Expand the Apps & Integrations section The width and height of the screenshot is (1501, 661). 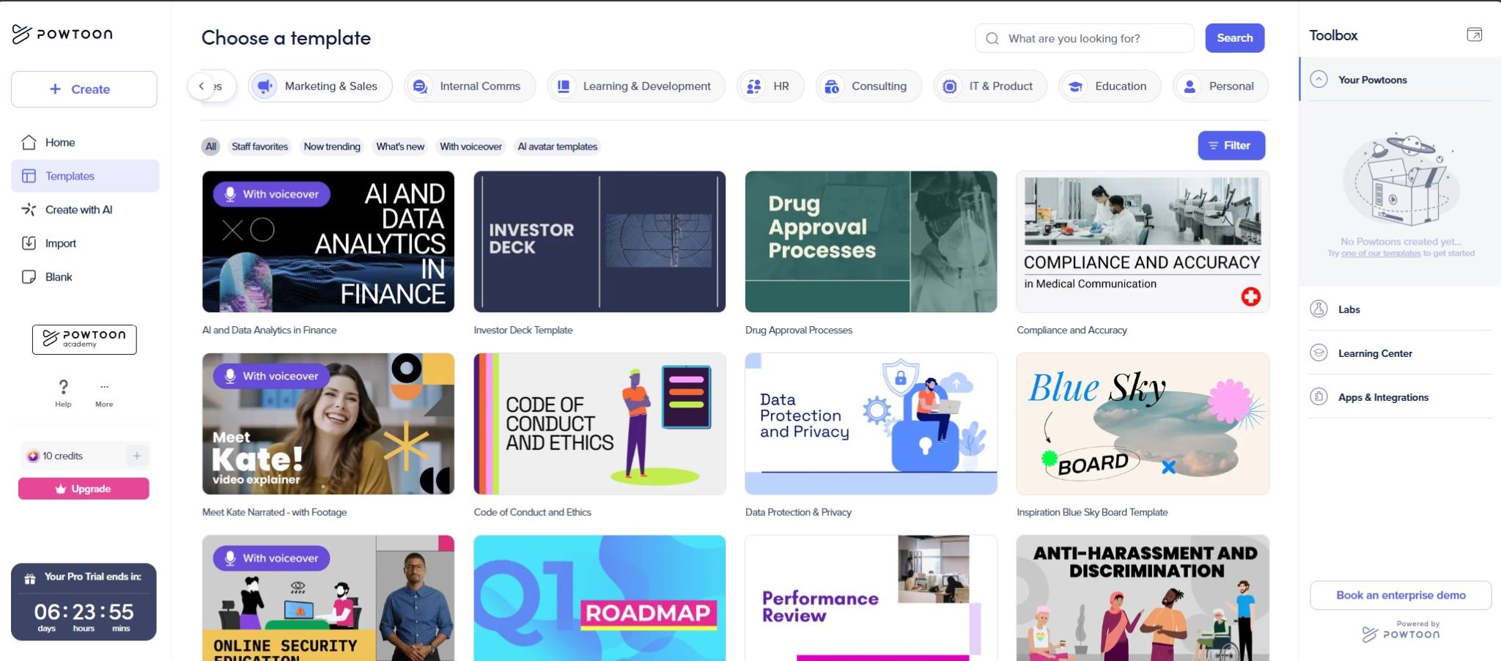coord(1400,397)
